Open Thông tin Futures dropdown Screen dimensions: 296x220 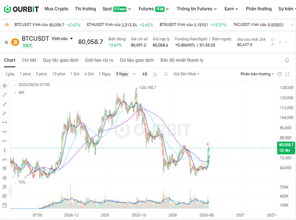click(x=197, y=9)
